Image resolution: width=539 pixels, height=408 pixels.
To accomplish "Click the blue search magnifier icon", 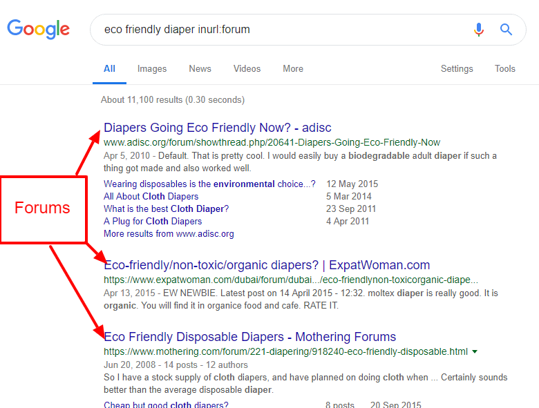I will click(x=506, y=30).
